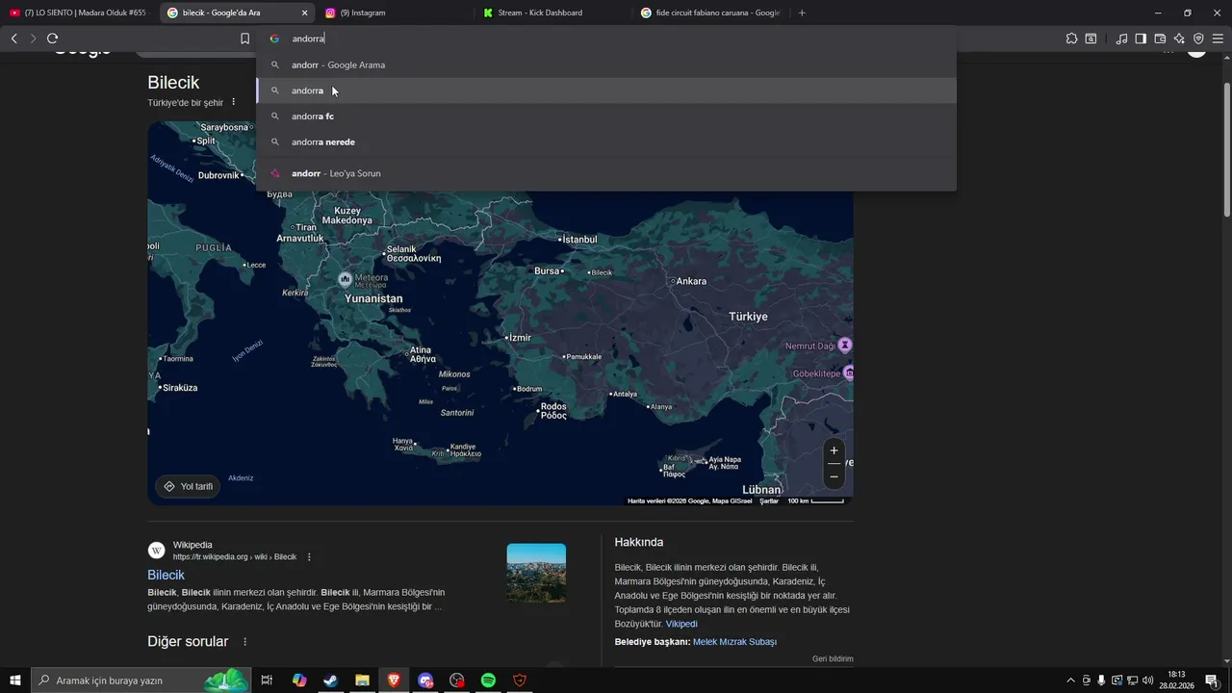This screenshot has width=1232, height=693.
Task: Open the Bilecik Wikipedia result title
Action: tap(166, 575)
